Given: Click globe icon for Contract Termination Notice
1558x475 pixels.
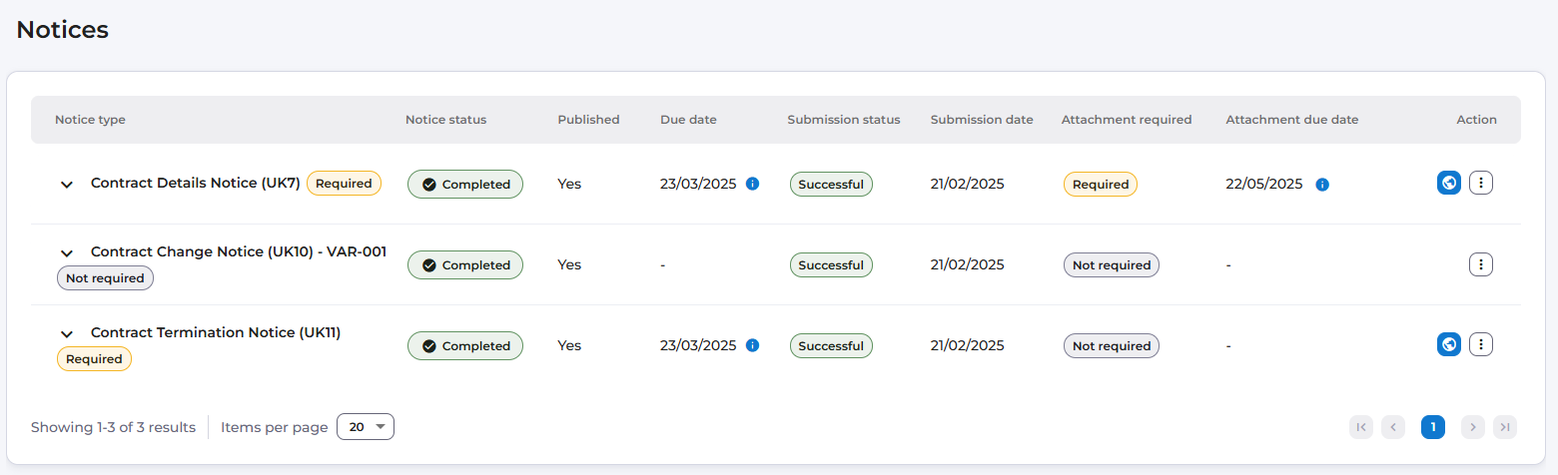Looking at the screenshot, I should (1449, 344).
